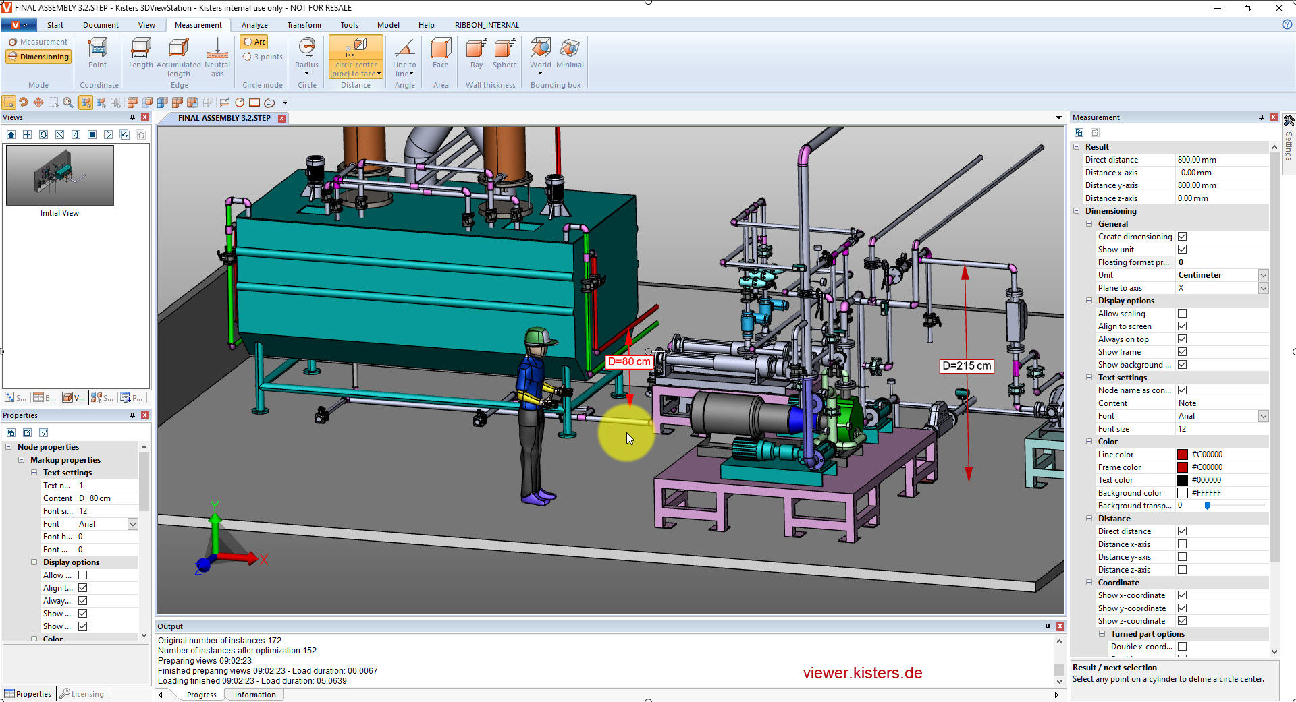Pin the Measurement panel
The height and width of the screenshot is (702, 1296).
1261,117
